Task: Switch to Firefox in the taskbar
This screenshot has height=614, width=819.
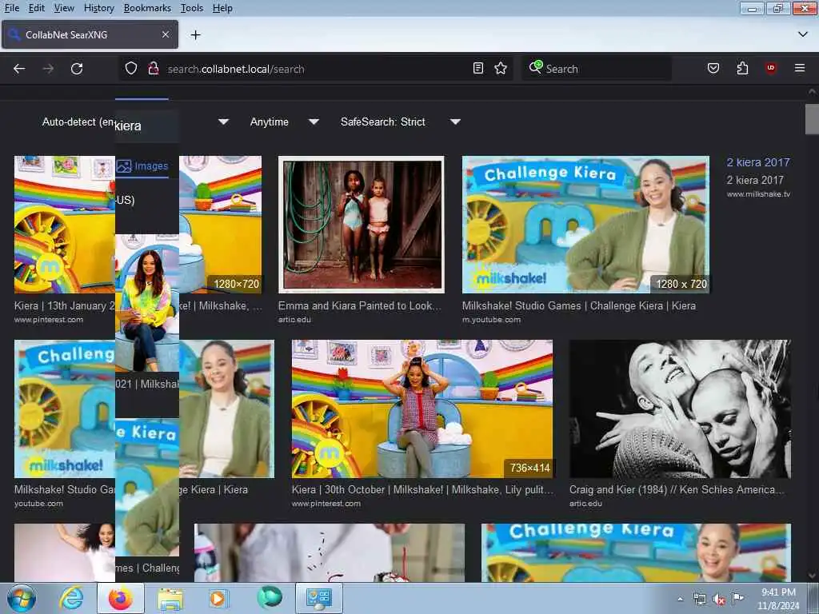Action: pyautogui.click(x=120, y=598)
